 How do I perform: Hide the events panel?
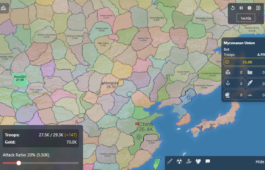tap(260, 162)
